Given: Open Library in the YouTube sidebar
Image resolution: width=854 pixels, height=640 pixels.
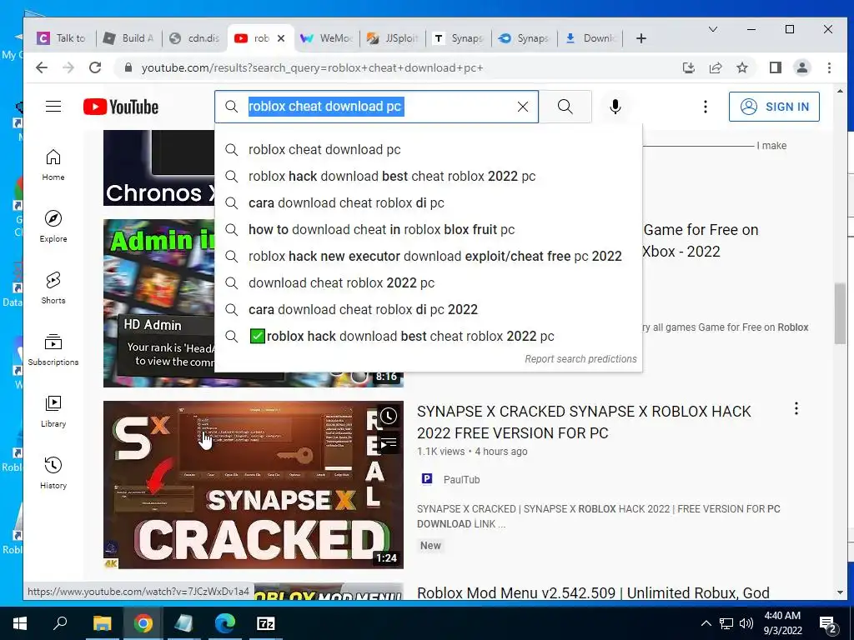Looking at the screenshot, I should coord(53,412).
